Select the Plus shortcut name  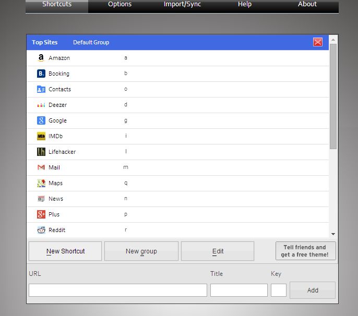(54, 214)
